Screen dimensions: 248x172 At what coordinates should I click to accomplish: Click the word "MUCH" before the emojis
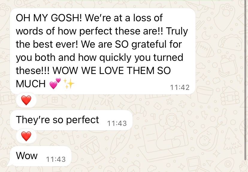point(31,84)
